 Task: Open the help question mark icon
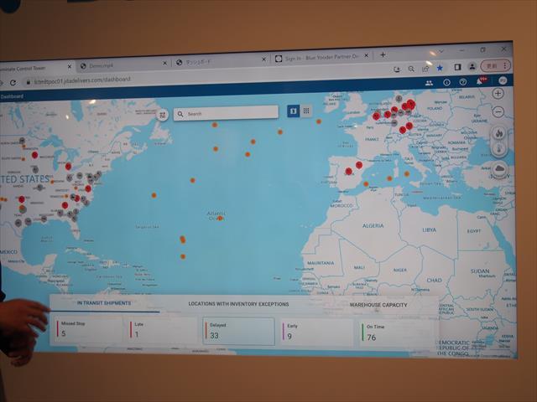tap(463, 82)
